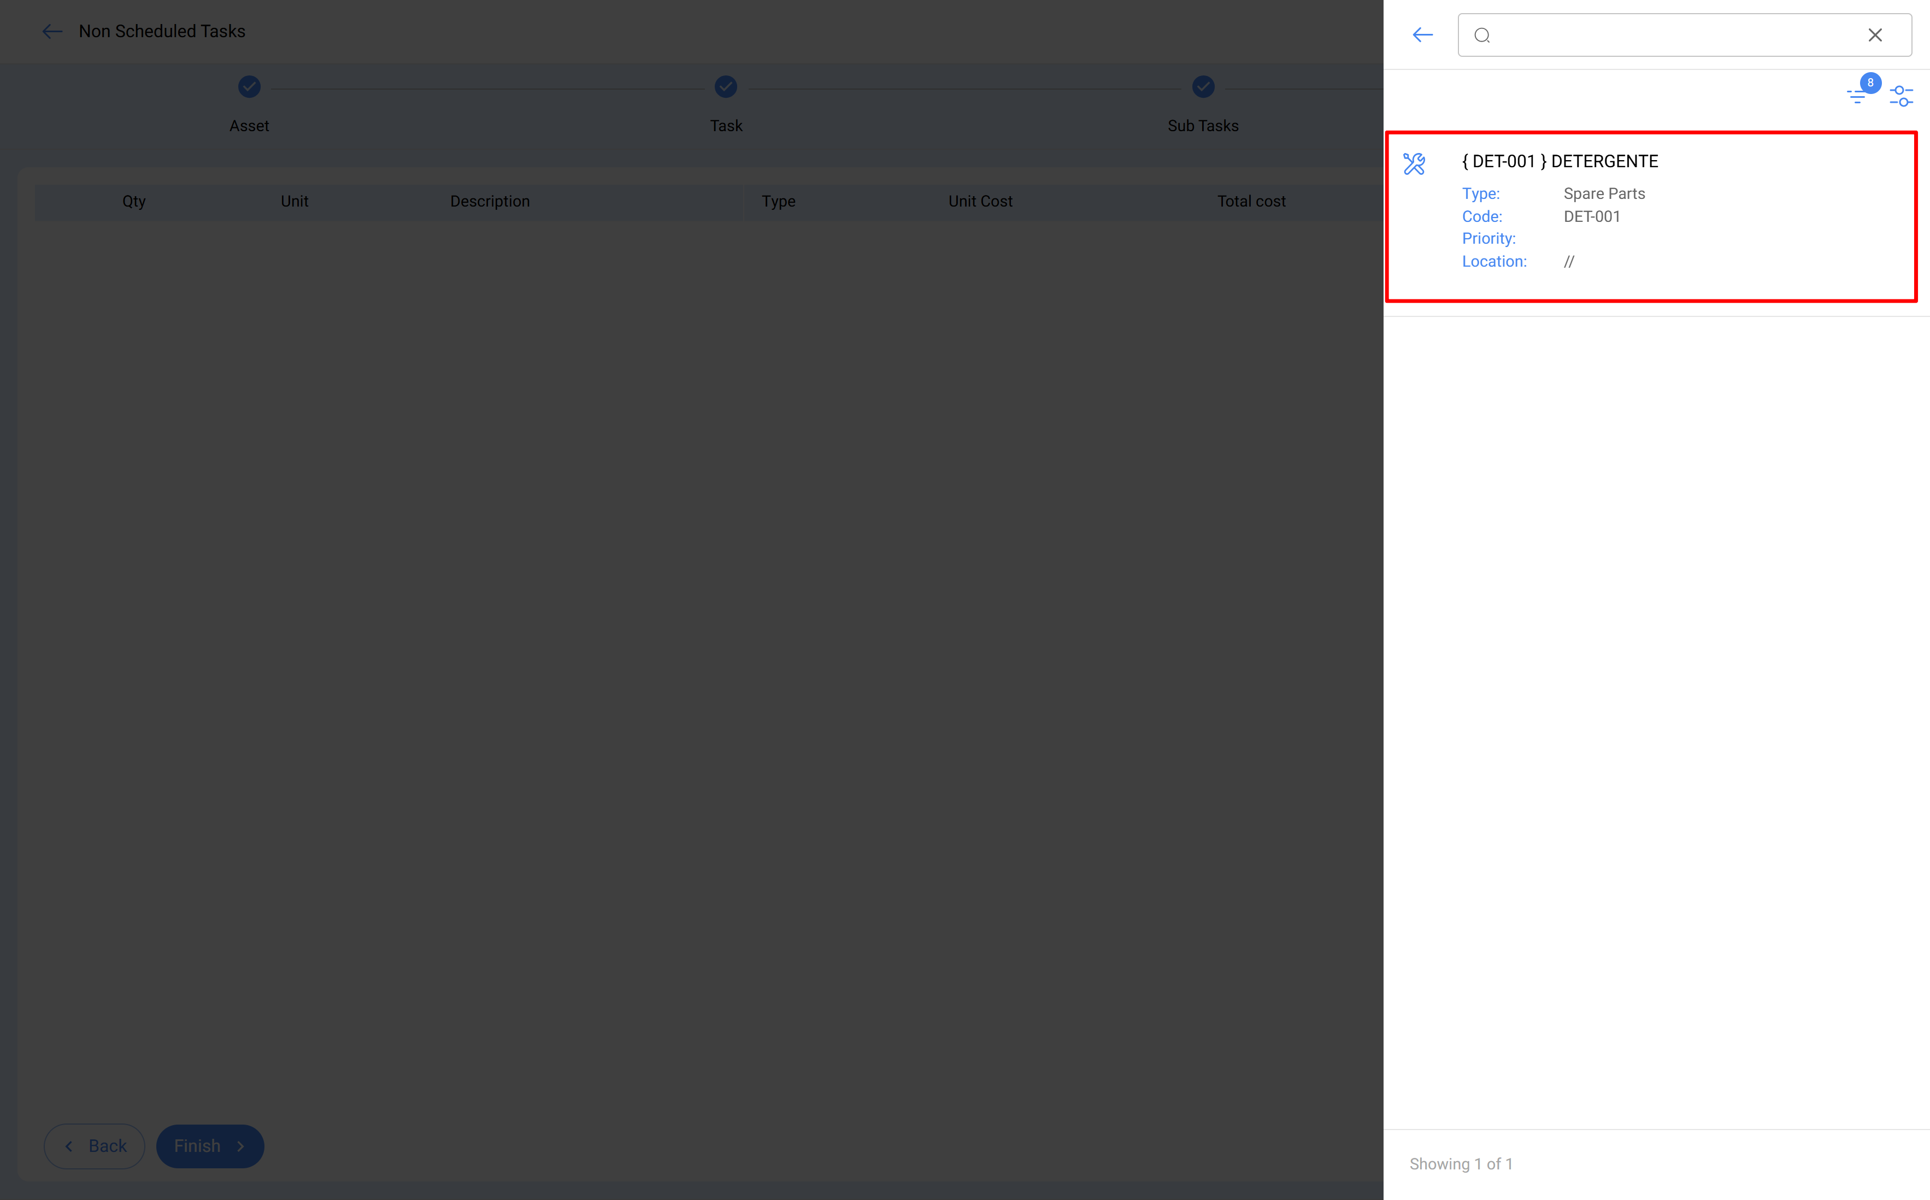Click the Description column header
The image size is (1930, 1200).
490,202
